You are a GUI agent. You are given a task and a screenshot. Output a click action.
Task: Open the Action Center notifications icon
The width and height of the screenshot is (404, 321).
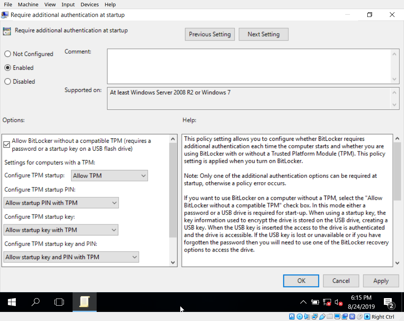(x=388, y=302)
